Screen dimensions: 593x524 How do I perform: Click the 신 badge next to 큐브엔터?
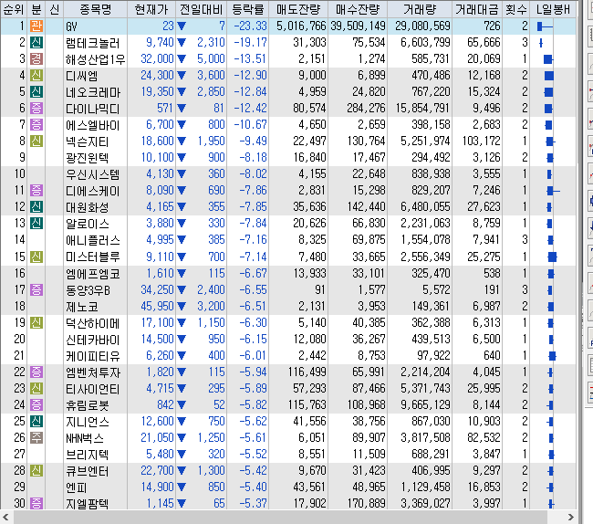[36, 471]
